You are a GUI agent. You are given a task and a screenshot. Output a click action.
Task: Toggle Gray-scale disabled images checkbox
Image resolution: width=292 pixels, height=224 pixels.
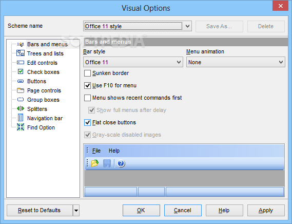(x=88, y=135)
